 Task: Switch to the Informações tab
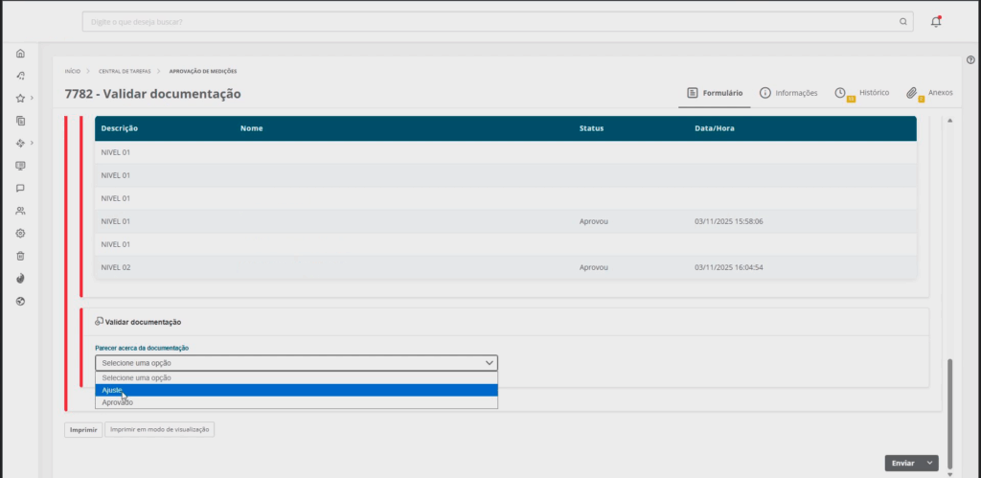click(788, 93)
